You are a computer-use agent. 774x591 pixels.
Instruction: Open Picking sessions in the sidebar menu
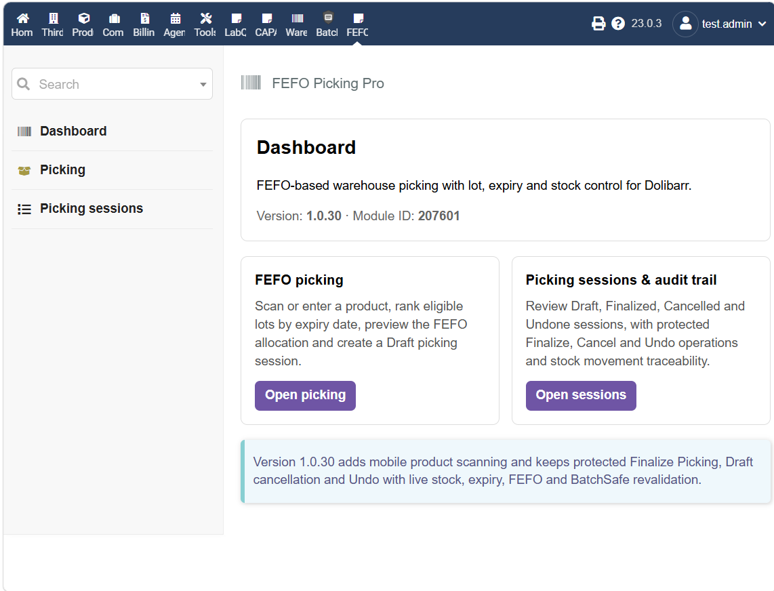pyautogui.click(x=91, y=209)
